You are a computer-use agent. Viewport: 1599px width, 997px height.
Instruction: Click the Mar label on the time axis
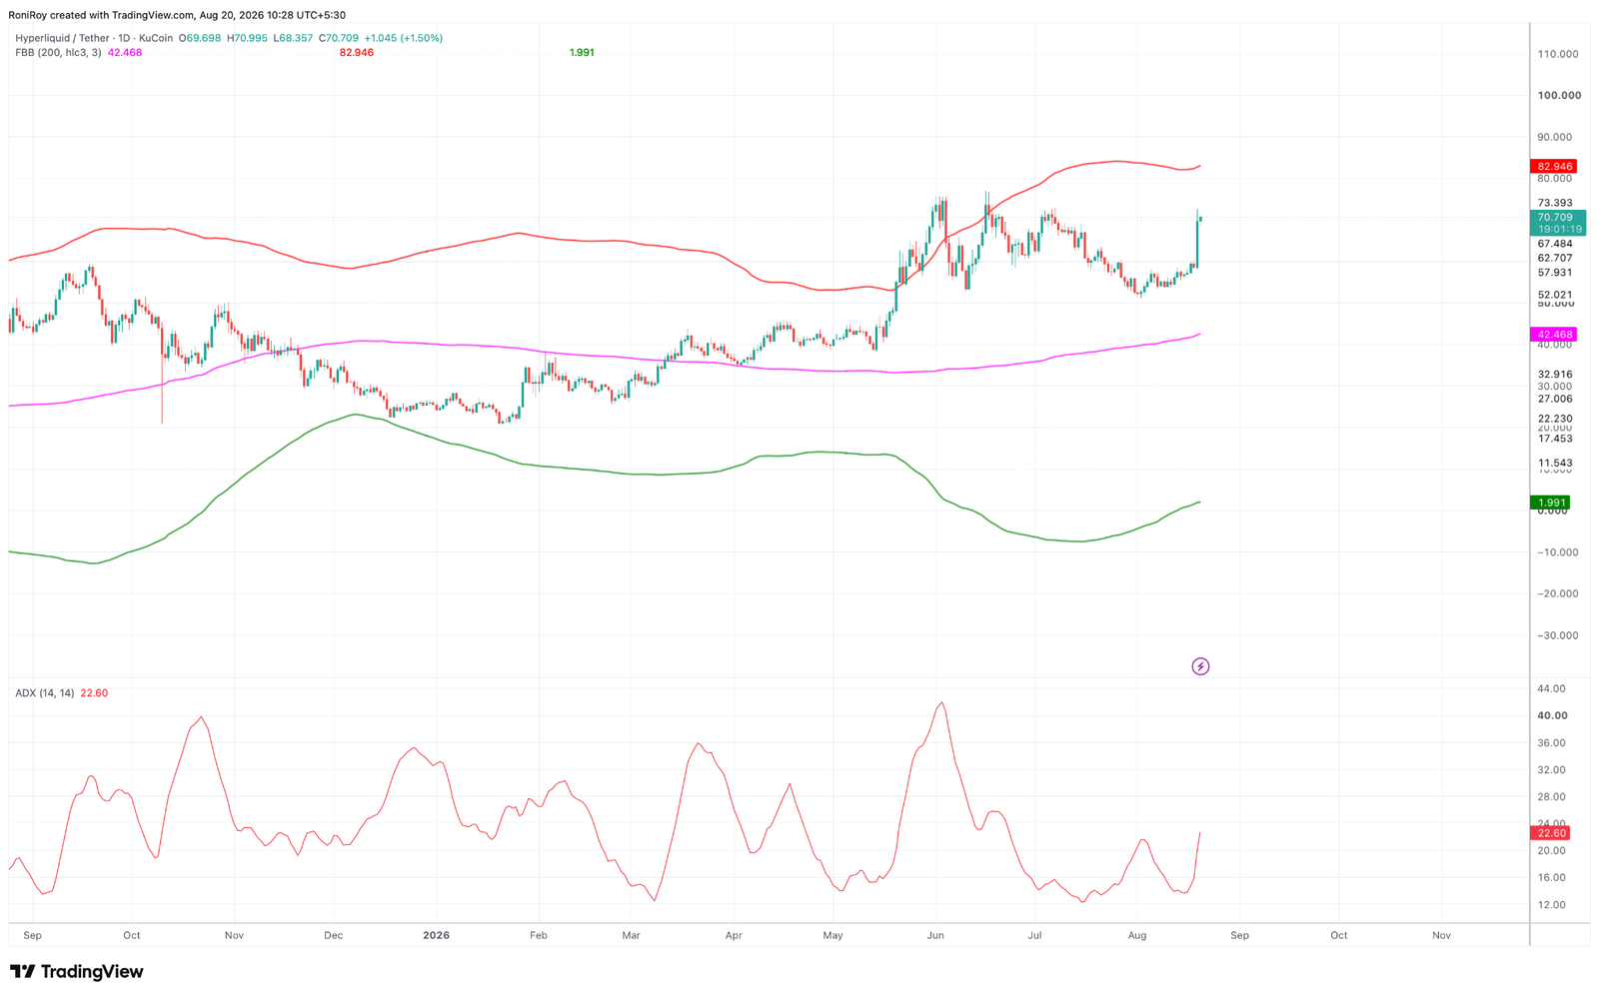tap(632, 936)
